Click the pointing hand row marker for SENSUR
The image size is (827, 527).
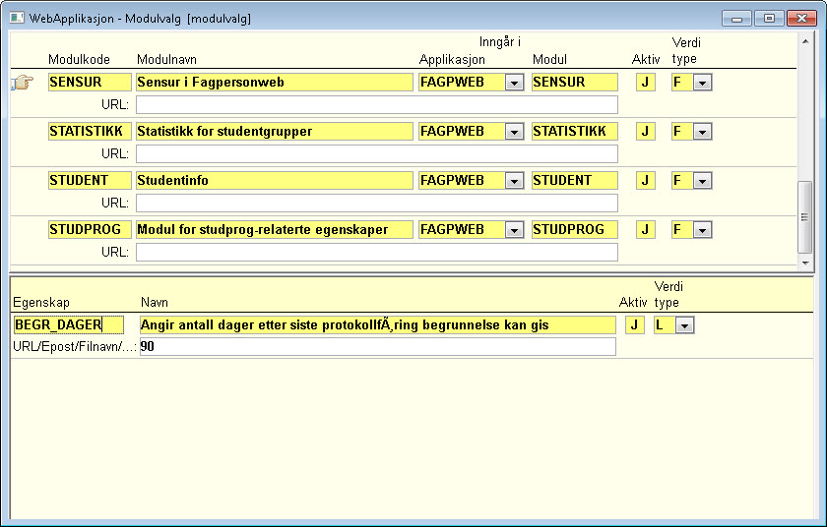22,83
